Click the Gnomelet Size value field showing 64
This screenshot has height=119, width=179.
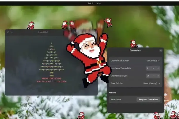tap(149, 76)
